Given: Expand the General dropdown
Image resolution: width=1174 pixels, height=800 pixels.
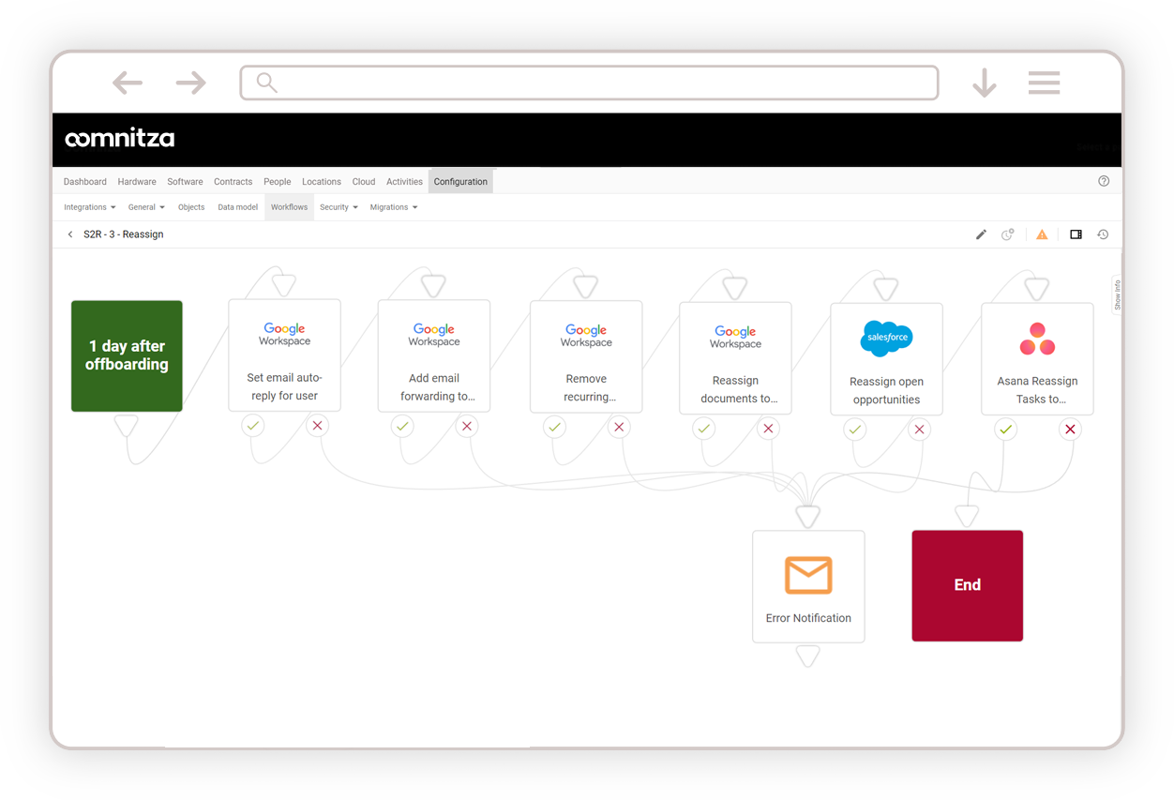Looking at the screenshot, I should pos(146,207).
